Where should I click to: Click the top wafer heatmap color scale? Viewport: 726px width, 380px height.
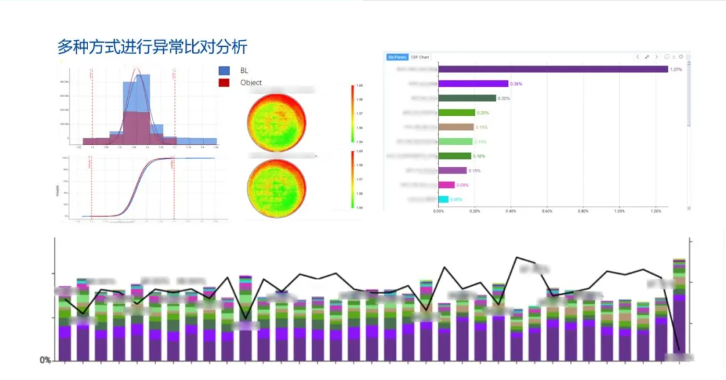pos(353,114)
